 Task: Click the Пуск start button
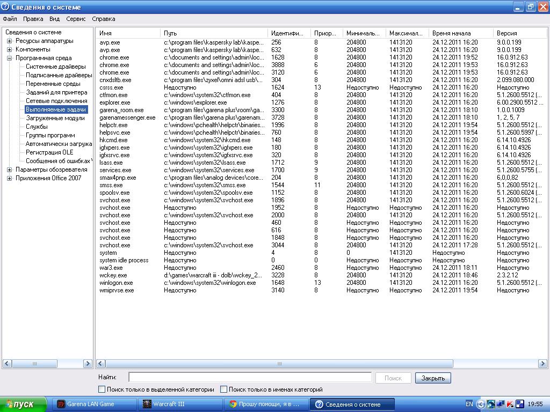[24, 404]
